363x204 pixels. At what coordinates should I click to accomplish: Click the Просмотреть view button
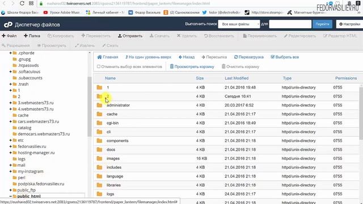click(52, 45)
